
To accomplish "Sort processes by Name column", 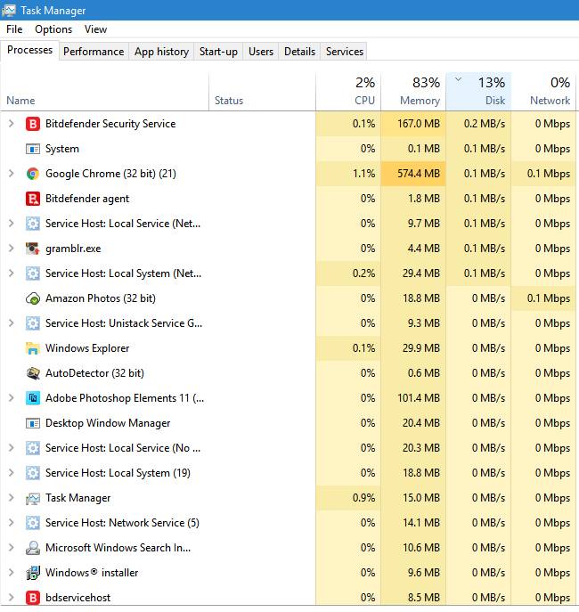I will tap(104, 92).
